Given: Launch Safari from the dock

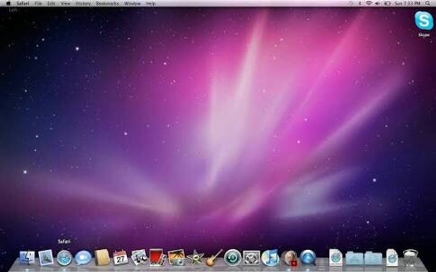Looking at the screenshot, I should (x=65, y=257).
